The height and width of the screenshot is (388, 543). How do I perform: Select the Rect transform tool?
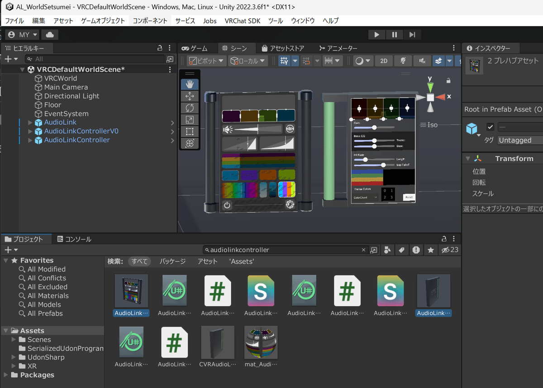click(x=190, y=131)
